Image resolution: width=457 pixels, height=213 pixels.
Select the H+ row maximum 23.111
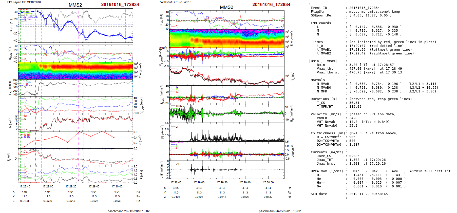[x=375, y=175]
